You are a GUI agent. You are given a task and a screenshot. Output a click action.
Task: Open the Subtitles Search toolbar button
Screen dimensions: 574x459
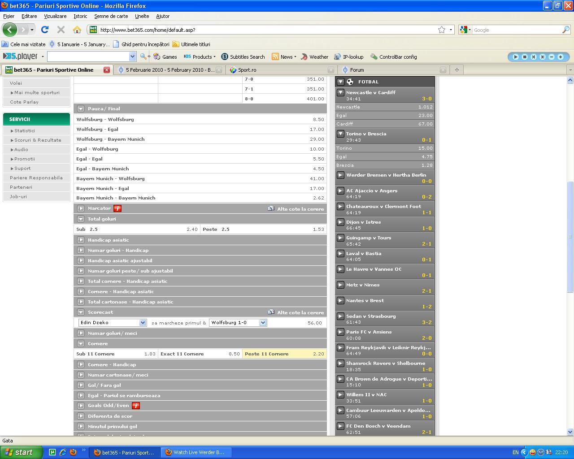tap(243, 57)
